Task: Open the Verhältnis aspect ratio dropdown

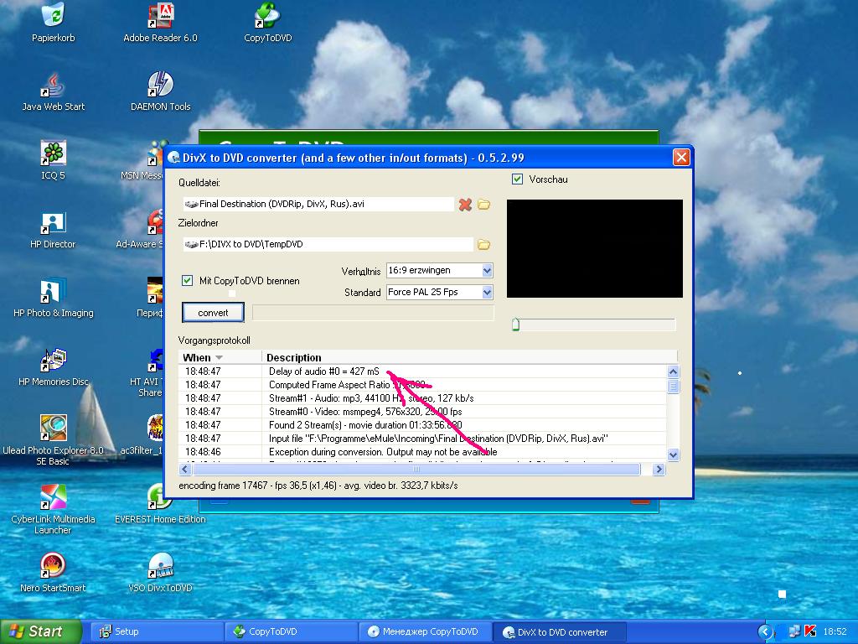Action: coord(488,271)
